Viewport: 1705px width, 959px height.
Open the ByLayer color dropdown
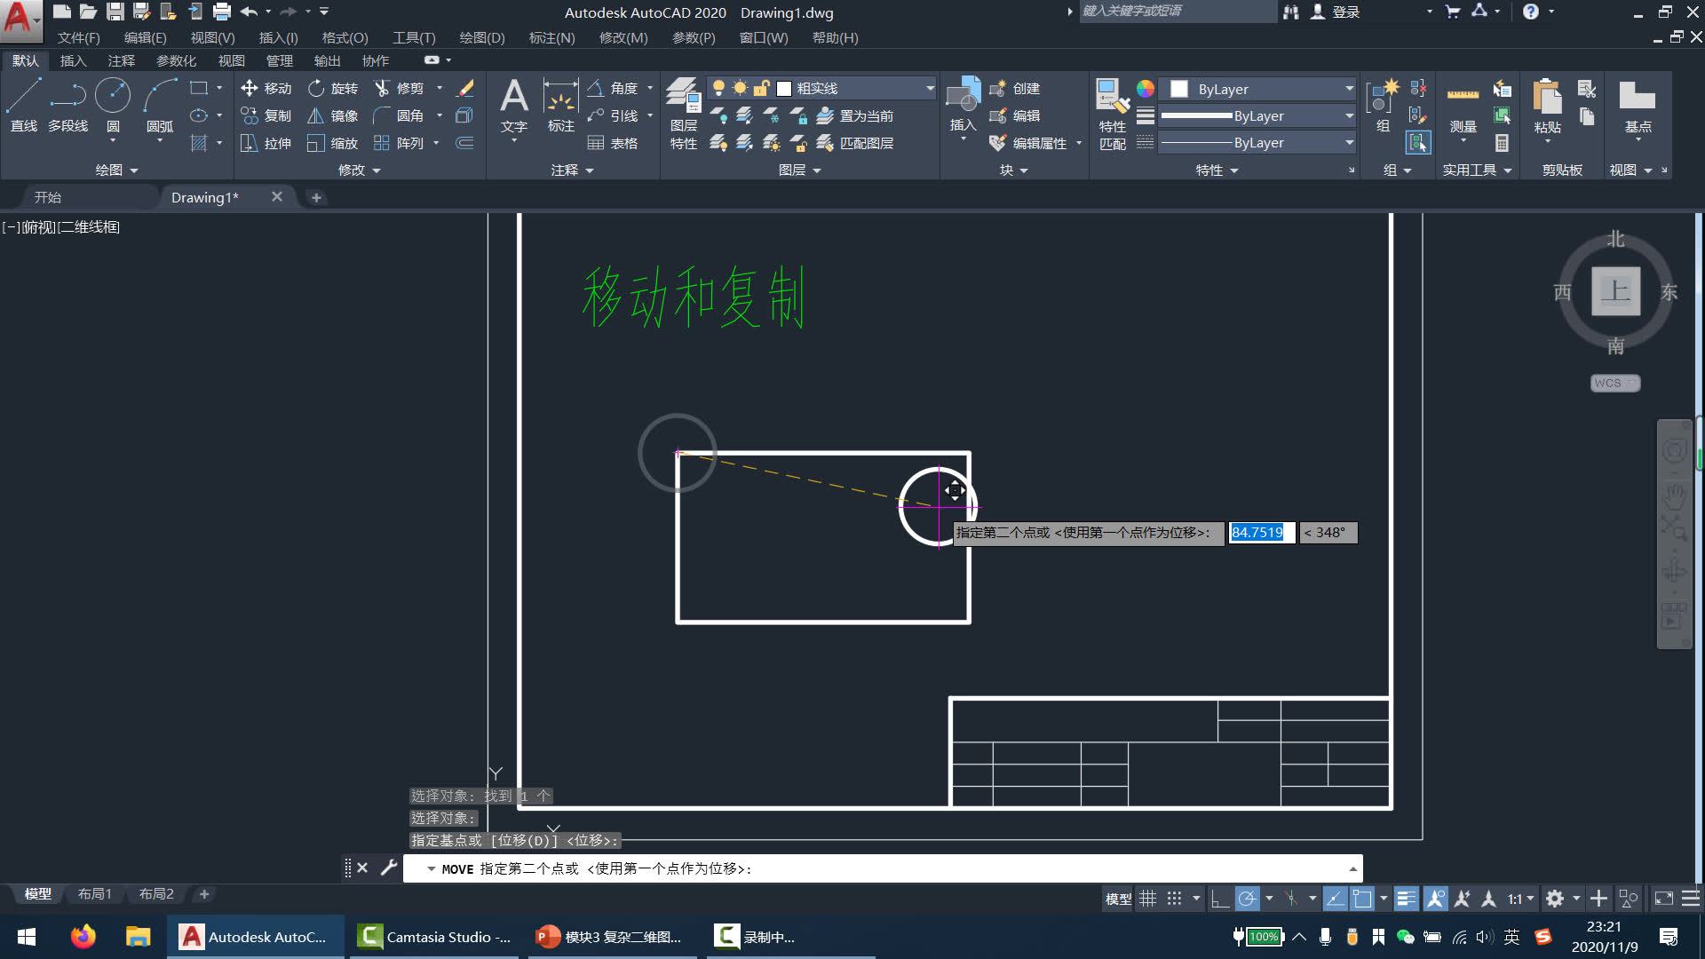coord(1349,89)
